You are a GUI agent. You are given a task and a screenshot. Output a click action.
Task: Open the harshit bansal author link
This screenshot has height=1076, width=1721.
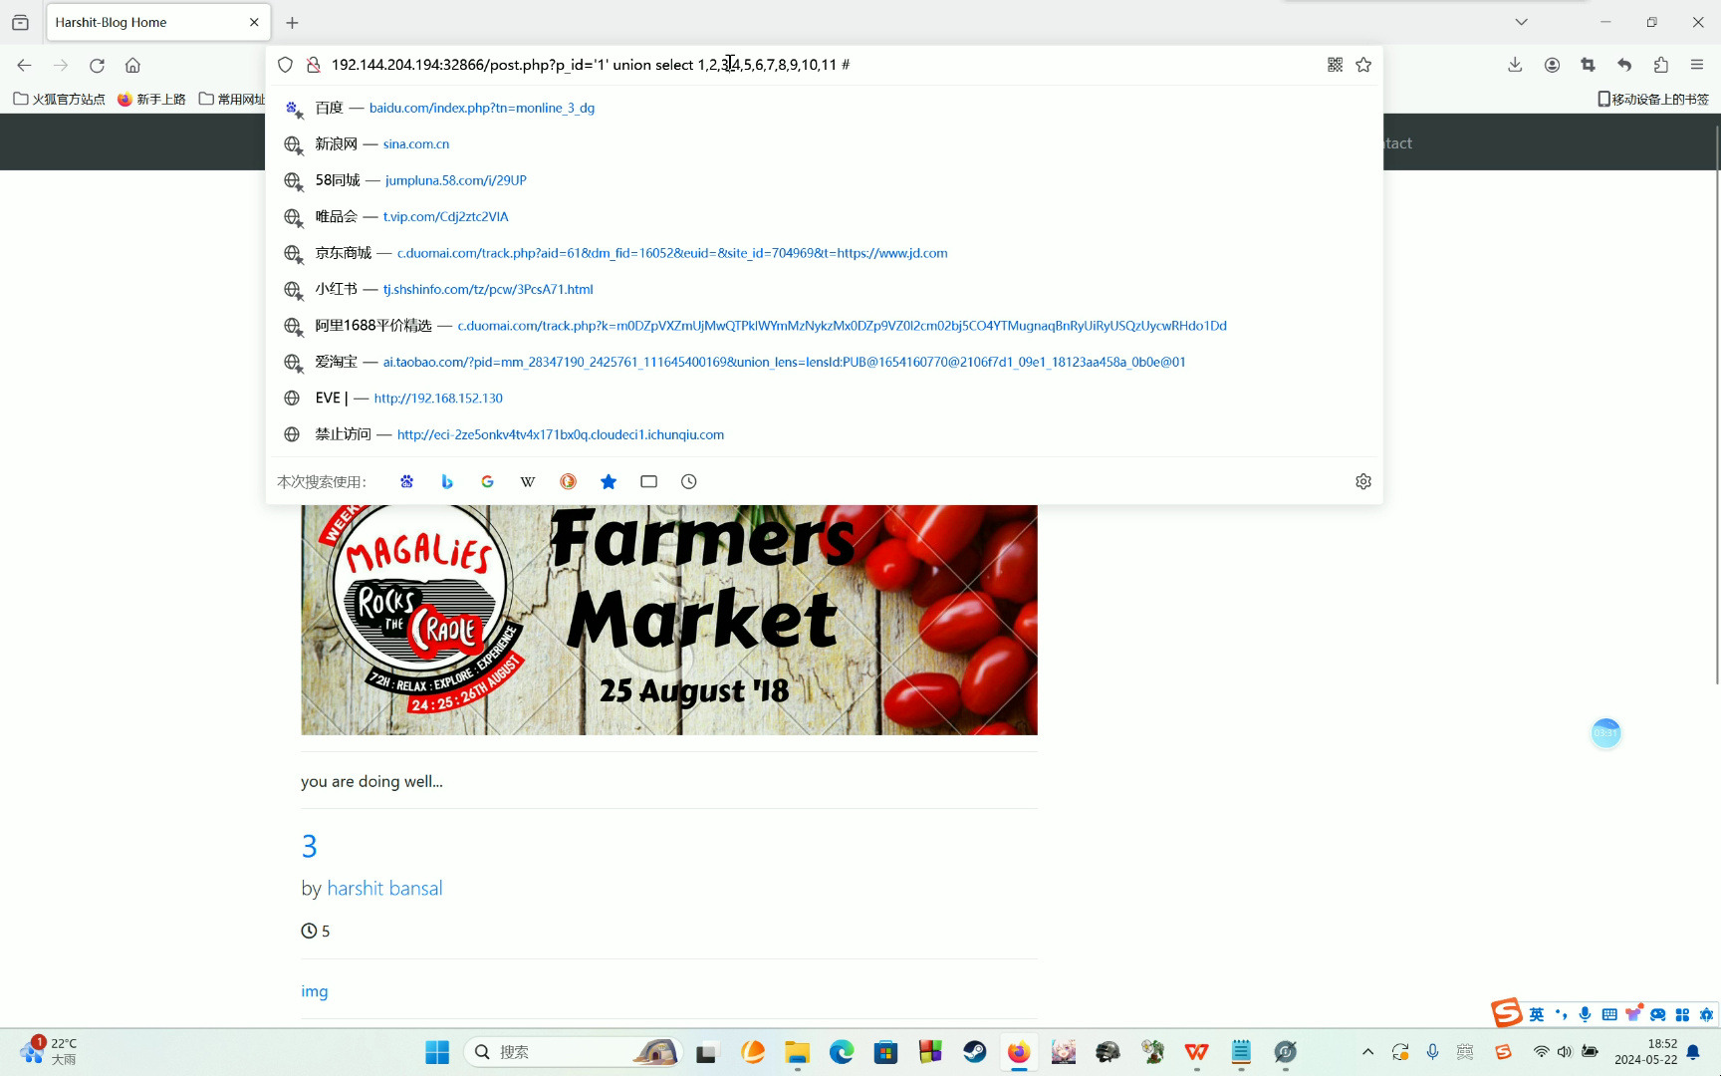384,888
